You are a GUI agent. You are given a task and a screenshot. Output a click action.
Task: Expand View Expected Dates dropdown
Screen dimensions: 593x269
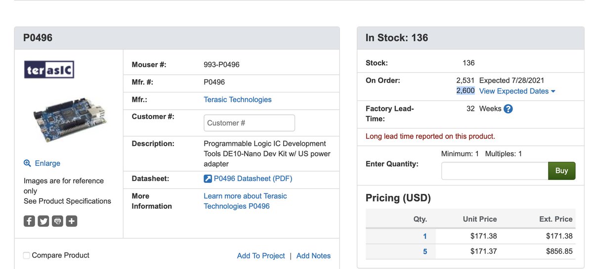pyautogui.click(x=517, y=91)
